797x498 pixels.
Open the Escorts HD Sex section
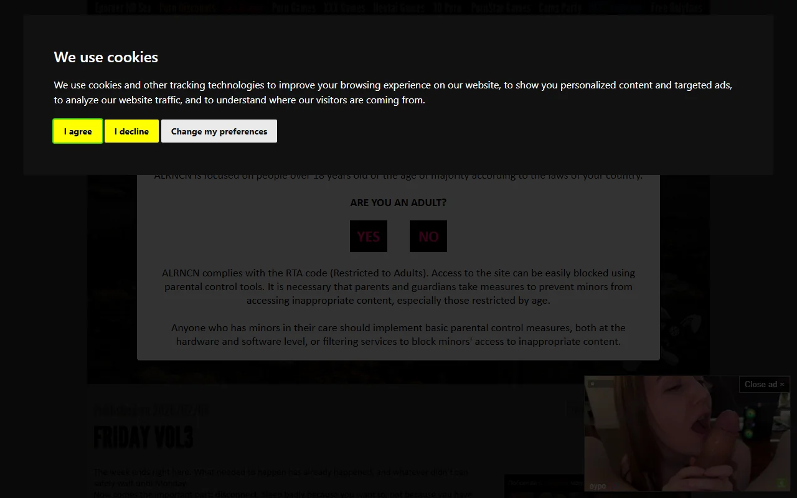pos(123,7)
